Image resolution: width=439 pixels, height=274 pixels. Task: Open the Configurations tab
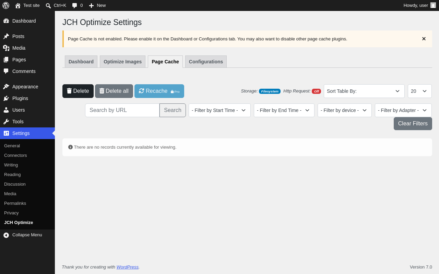206,62
